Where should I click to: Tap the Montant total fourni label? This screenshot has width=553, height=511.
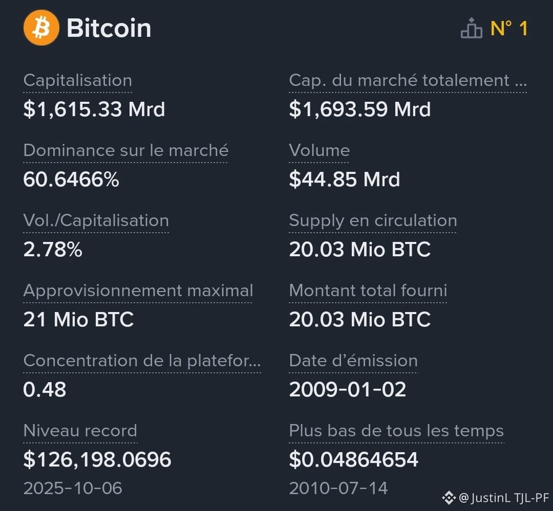368,291
